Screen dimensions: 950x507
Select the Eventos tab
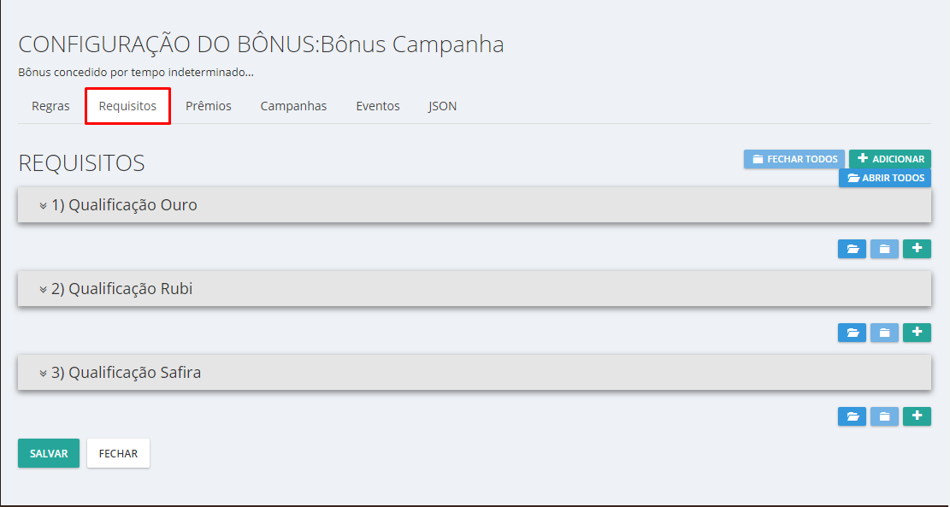378,106
